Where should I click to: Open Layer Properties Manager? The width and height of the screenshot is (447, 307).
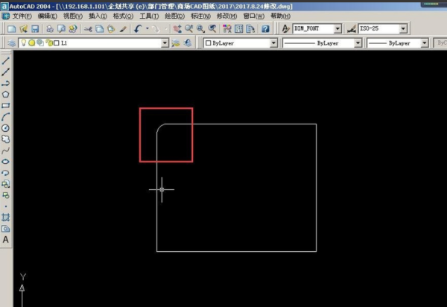(12, 43)
